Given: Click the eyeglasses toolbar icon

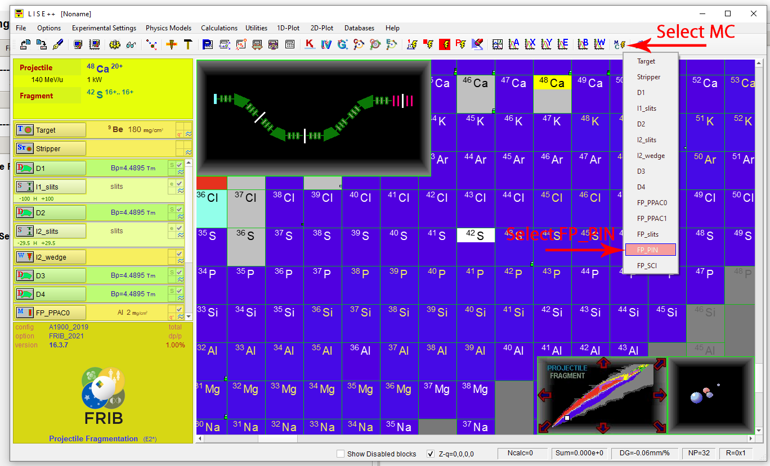Looking at the screenshot, I should coord(131,44).
